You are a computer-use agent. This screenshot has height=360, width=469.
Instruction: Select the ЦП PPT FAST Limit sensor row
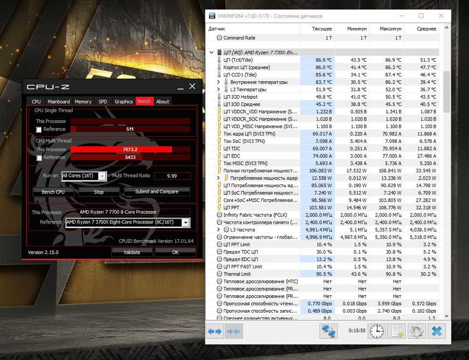323,266
